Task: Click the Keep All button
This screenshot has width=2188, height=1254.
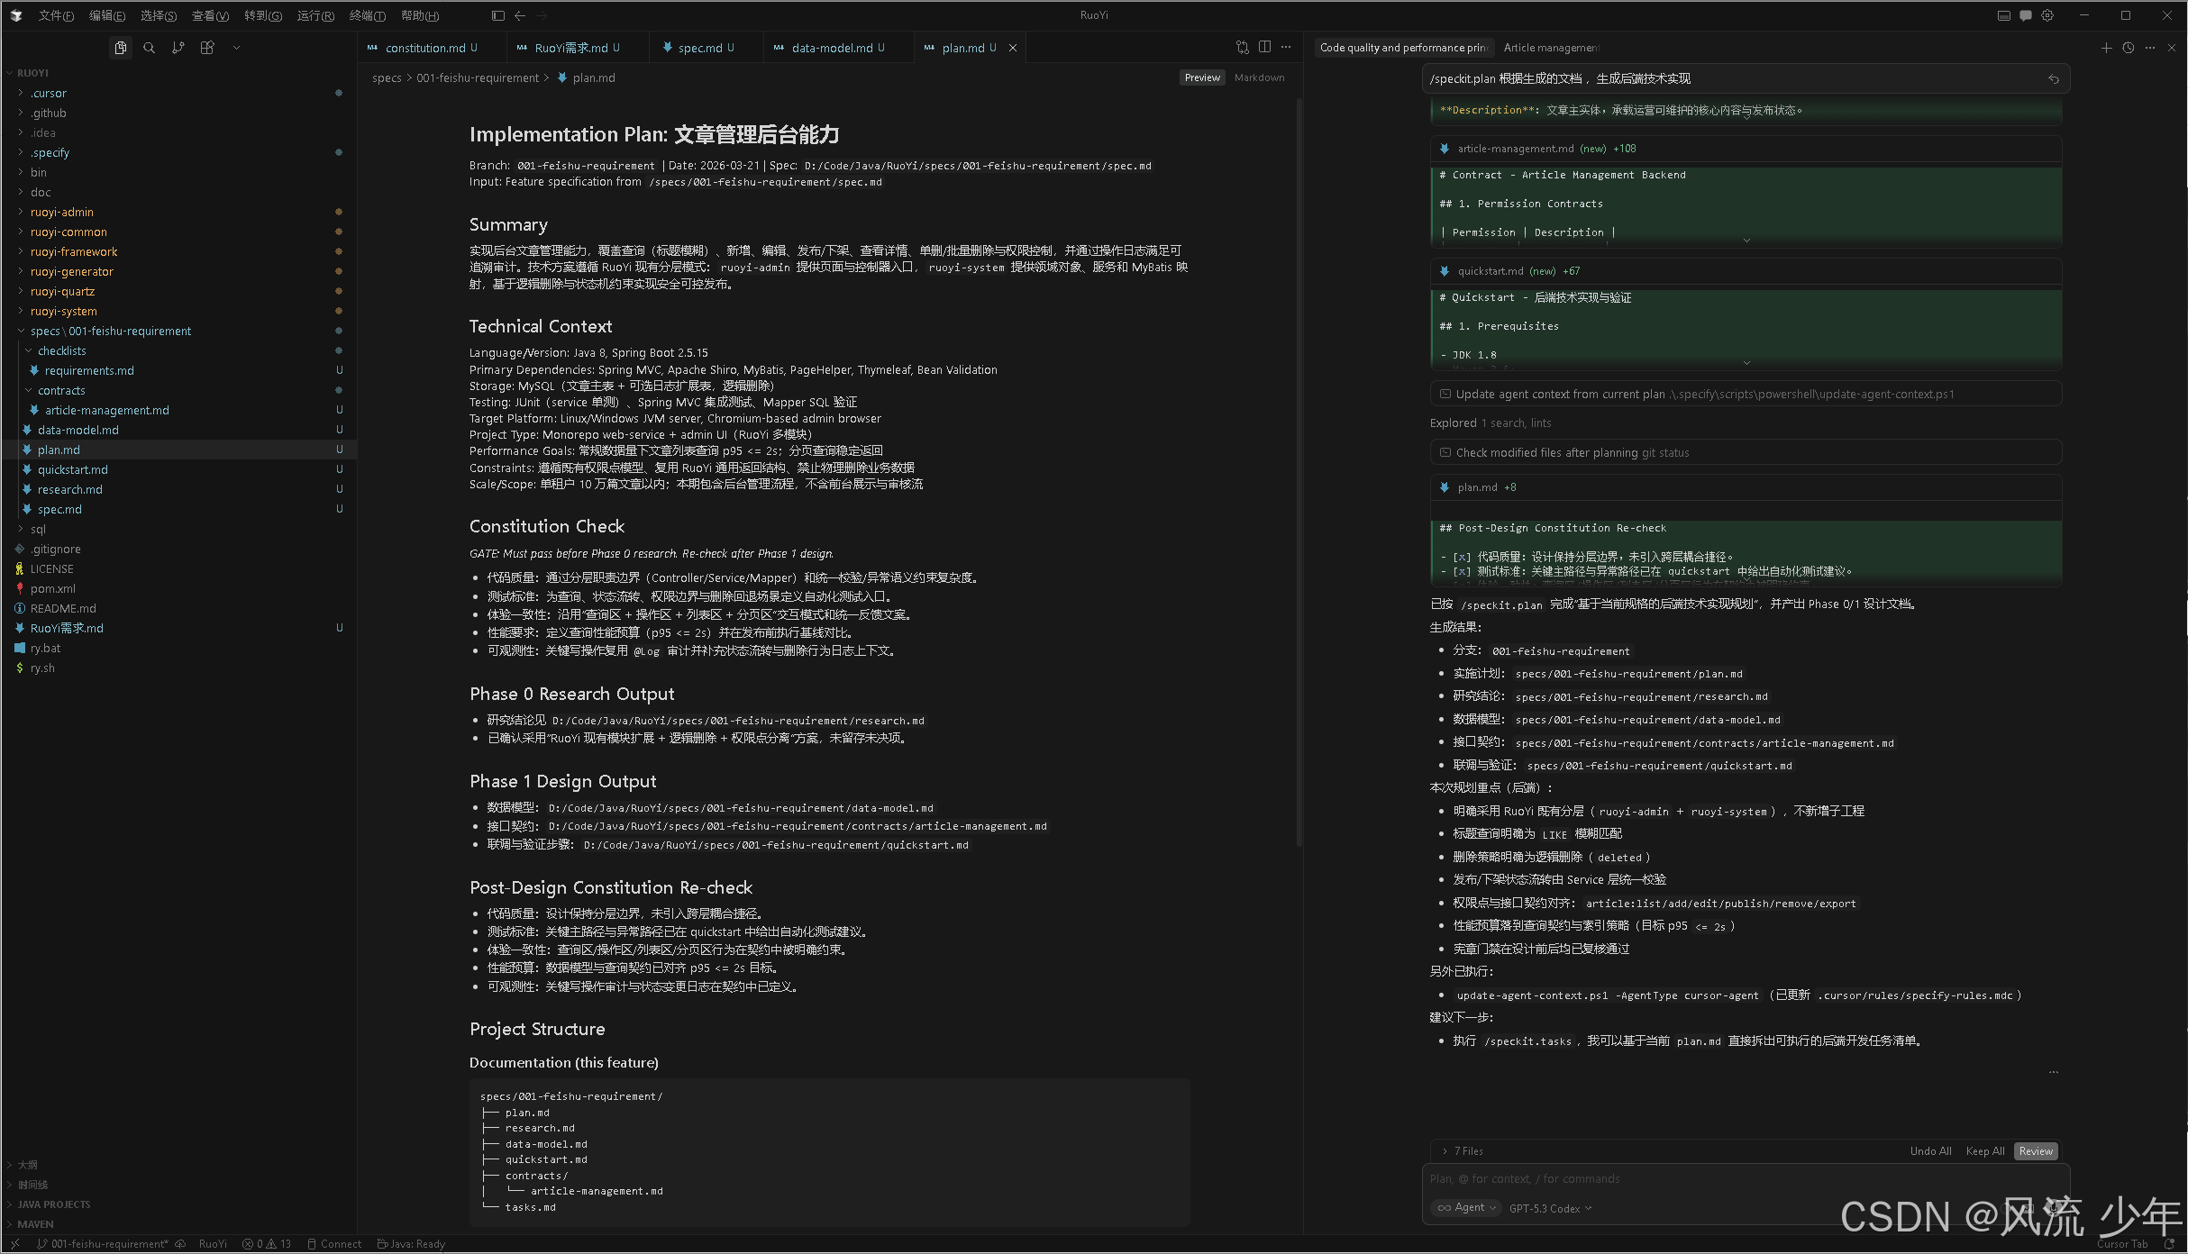Action: coord(1984,1150)
